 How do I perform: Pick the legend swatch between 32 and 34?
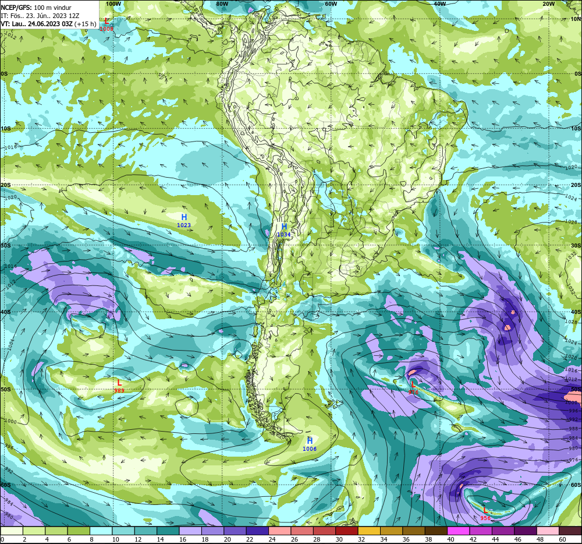point(370,531)
